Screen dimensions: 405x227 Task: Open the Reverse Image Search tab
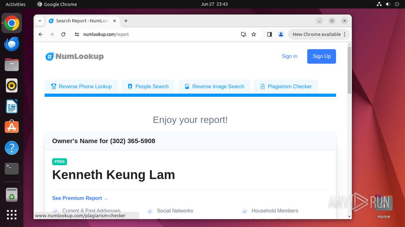(214, 86)
